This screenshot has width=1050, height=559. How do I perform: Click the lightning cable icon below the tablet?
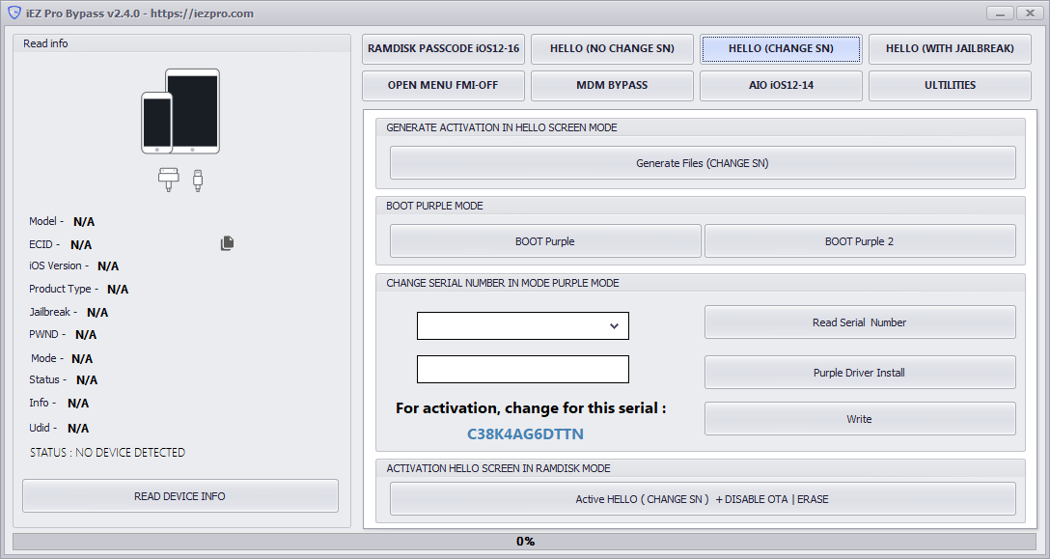click(199, 180)
